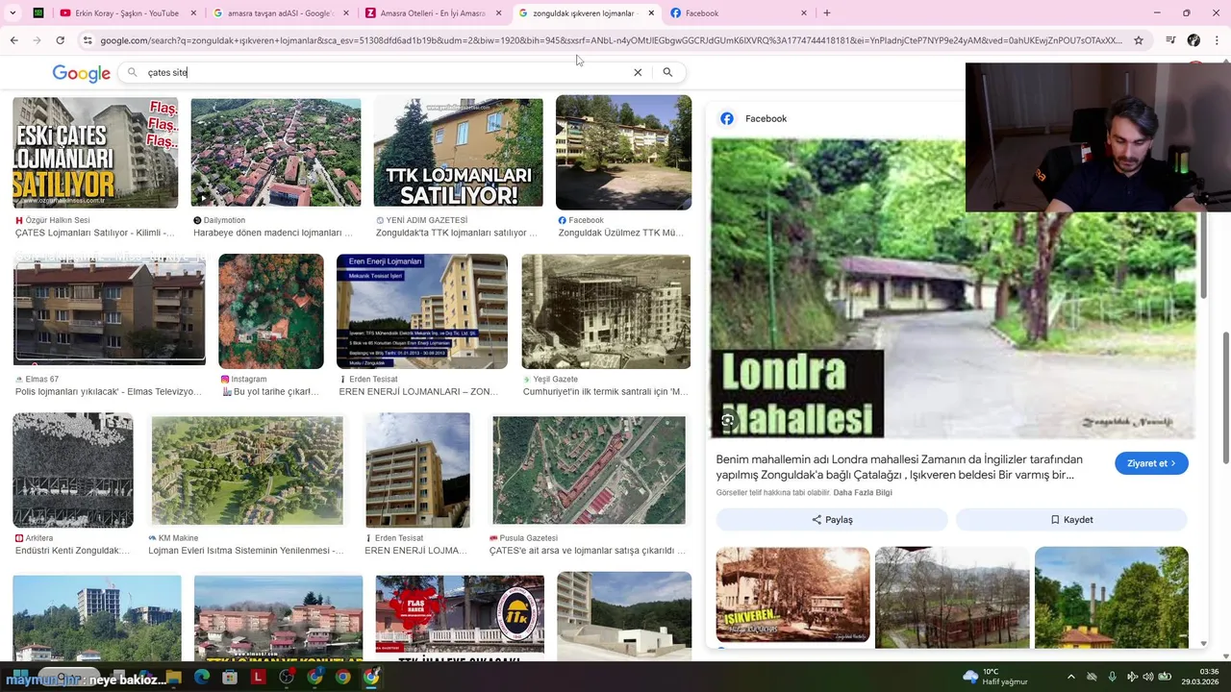Screen dimensions: 1231x692
Task: Open the File Explorer taskbar icon
Action: click(173, 677)
